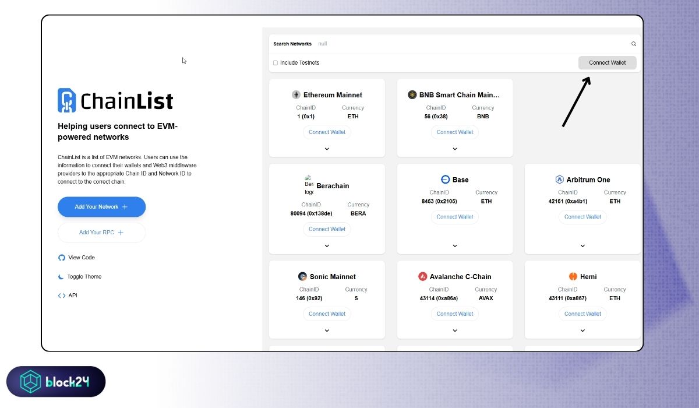699x408 pixels.
Task: Connect wallet on the BNB Smart Chain card
Action: coord(455,132)
